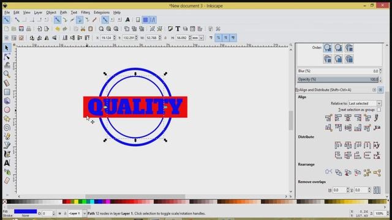Open the mm units dropdown
This screenshot has height=220, width=392.
(198, 38)
